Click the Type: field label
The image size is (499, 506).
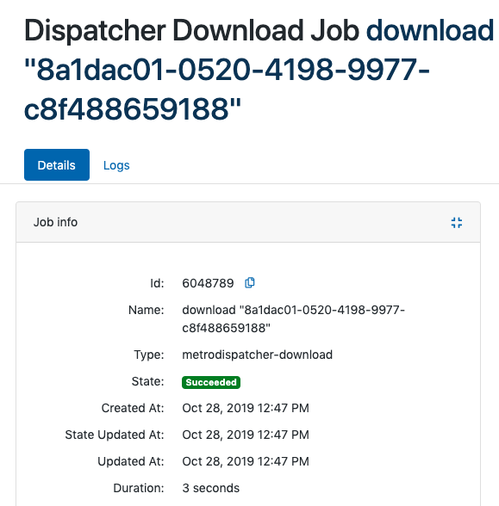pyautogui.click(x=149, y=355)
